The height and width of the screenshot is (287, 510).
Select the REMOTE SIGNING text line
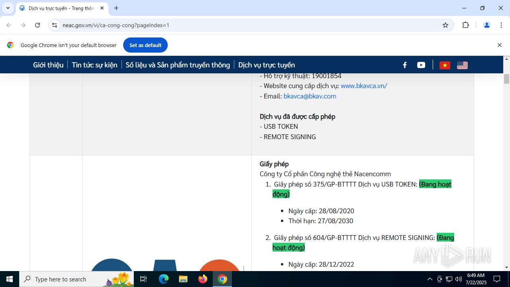click(x=288, y=137)
